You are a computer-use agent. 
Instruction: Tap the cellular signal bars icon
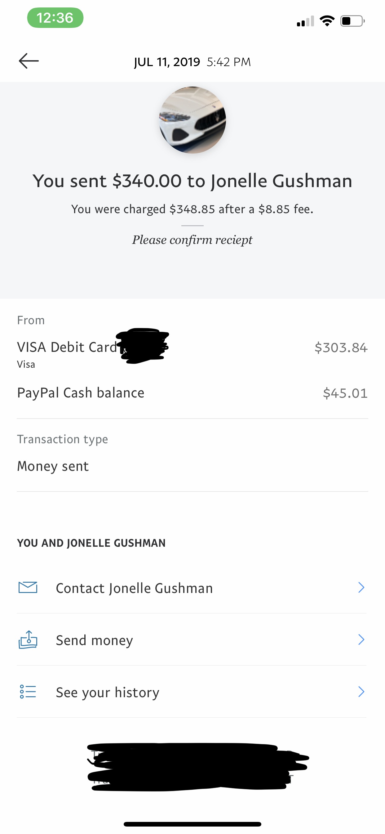(x=305, y=21)
